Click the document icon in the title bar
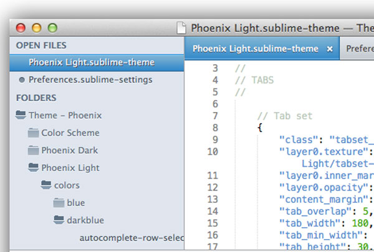Image resolution: width=374 pixels, height=252 pixels. tap(181, 28)
